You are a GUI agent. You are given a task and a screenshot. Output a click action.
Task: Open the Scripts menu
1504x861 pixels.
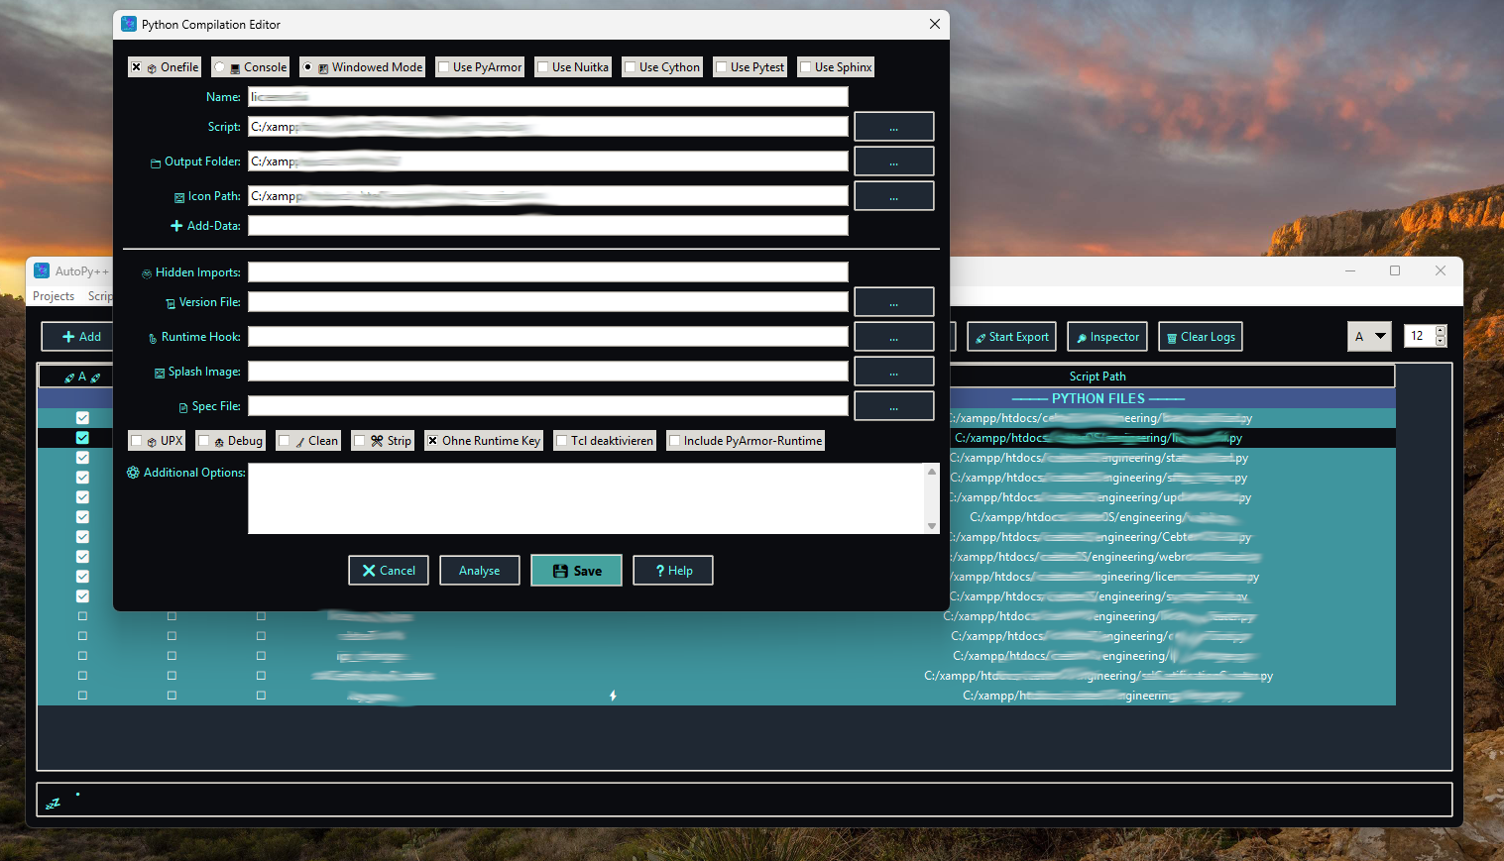(100, 295)
